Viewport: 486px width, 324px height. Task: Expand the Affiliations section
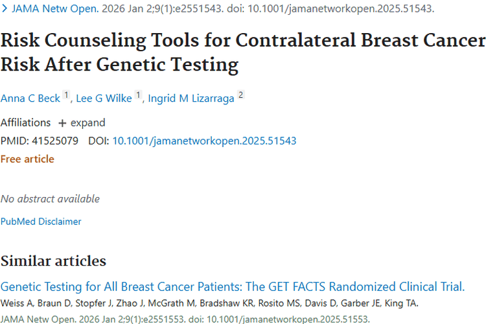(x=87, y=123)
